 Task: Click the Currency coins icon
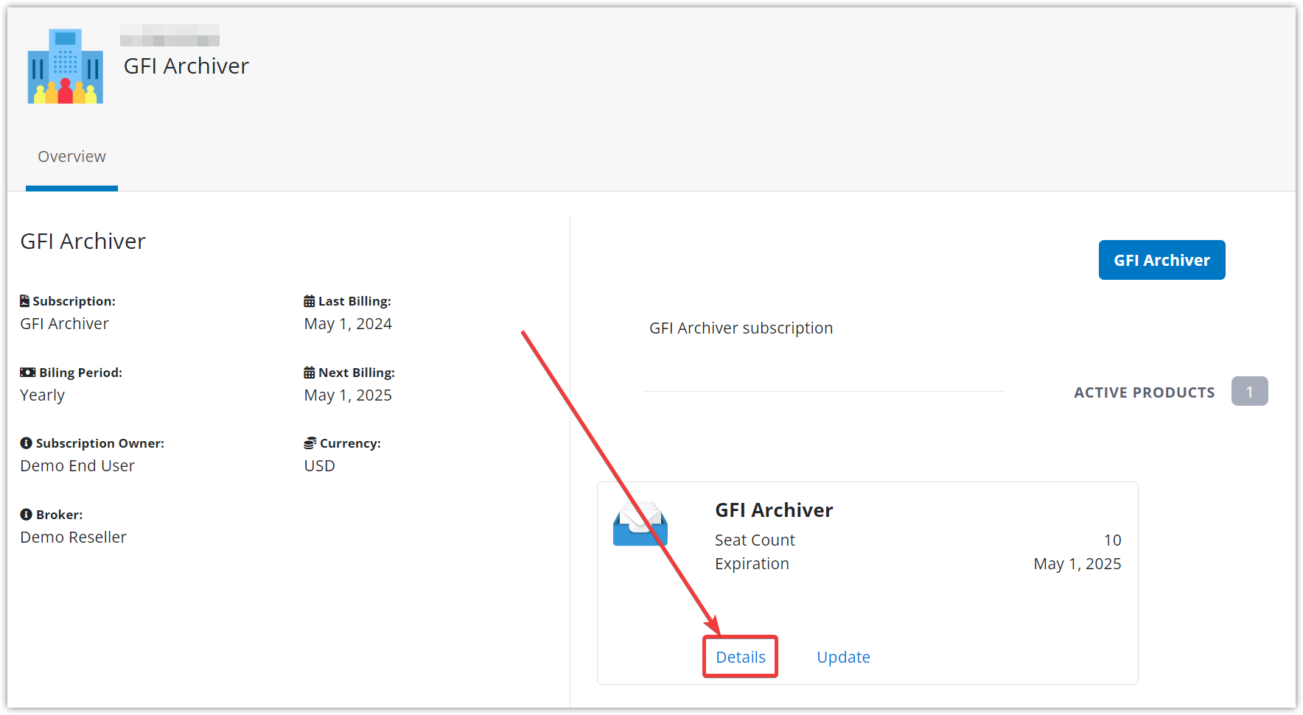tap(310, 443)
